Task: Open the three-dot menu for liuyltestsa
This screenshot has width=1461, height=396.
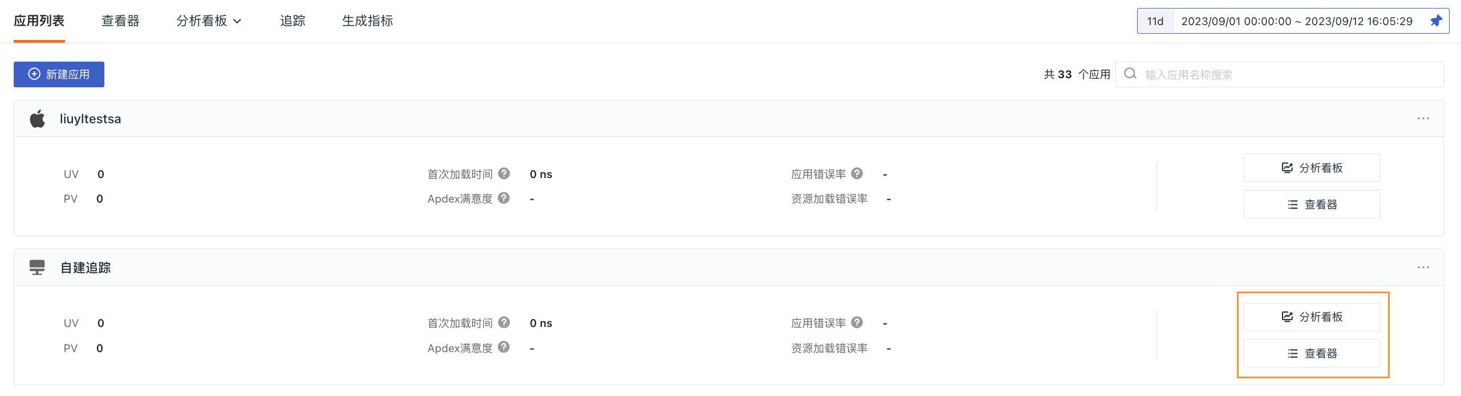Action: point(1423,118)
